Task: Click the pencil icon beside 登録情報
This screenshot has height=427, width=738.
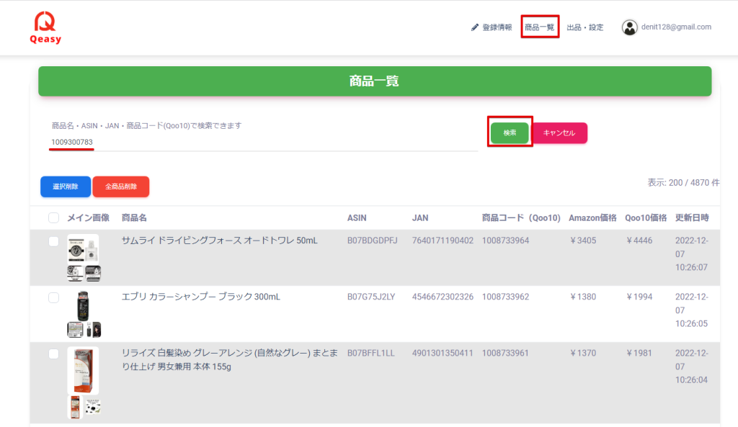Action: pos(474,27)
